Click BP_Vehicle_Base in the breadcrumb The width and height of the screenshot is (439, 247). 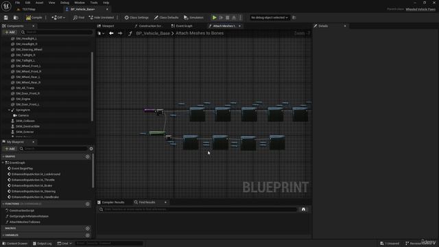(153, 34)
